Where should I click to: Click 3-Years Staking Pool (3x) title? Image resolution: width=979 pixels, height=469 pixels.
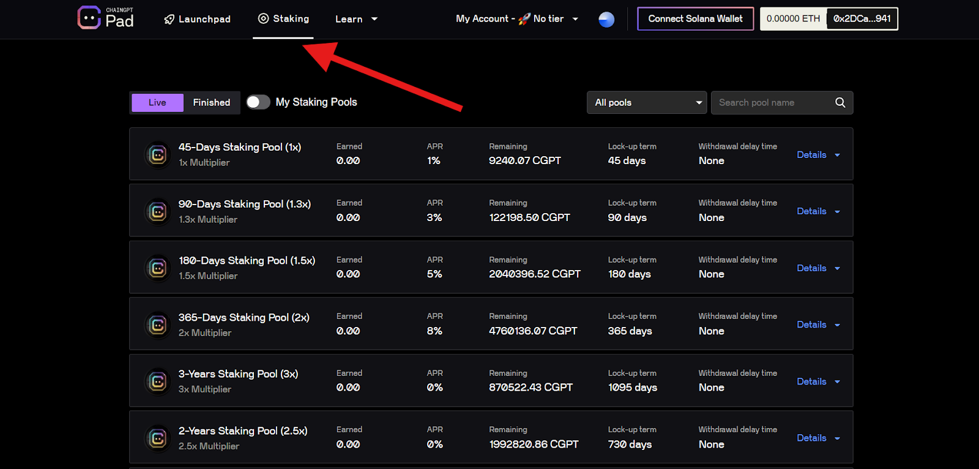pyautogui.click(x=238, y=373)
